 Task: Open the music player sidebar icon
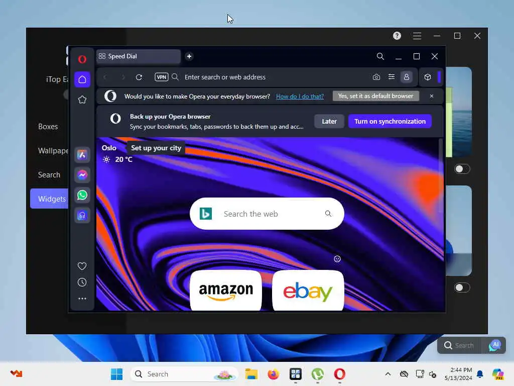point(82,216)
